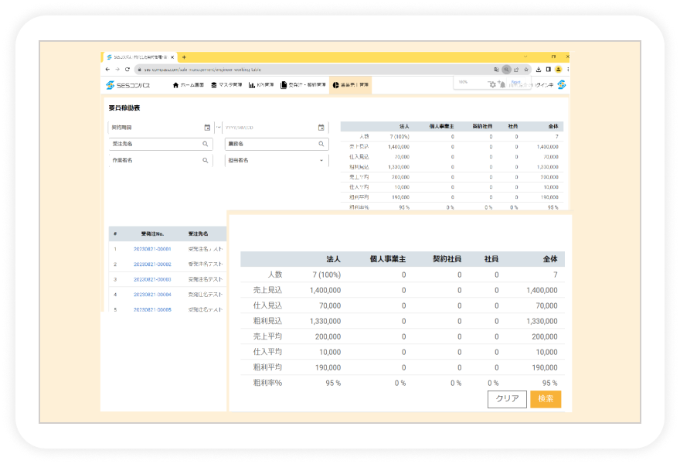This screenshot has height=464, width=680.
Task: Click the browser forward arrow
Action: point(117,70)
